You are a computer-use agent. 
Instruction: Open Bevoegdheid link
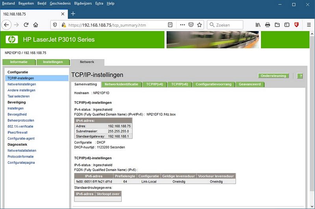(17, 114)
